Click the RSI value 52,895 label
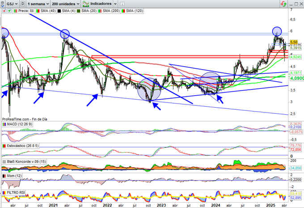The image size is (304, 208). (296, 197)
